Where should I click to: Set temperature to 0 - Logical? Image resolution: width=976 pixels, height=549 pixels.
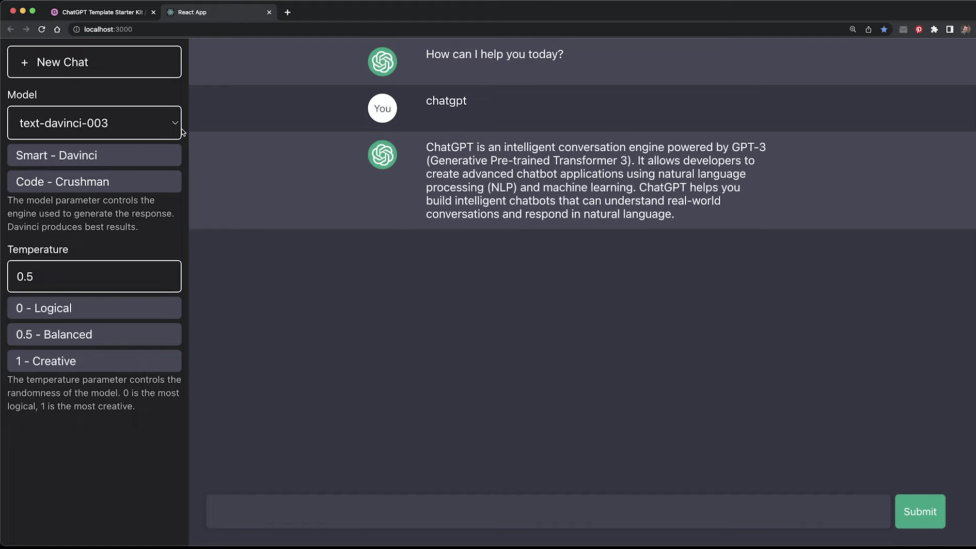click(x=95, y=308)
